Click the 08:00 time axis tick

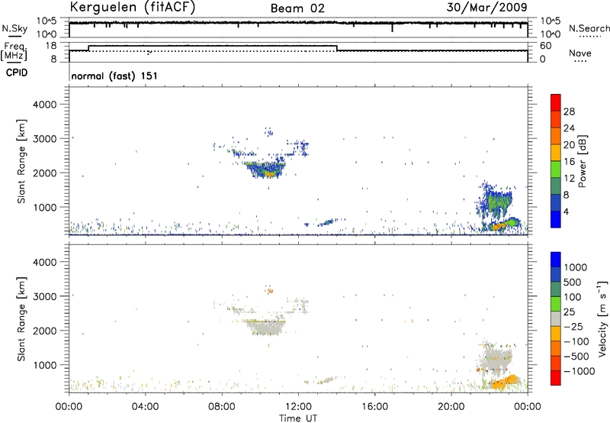[221, 407]
